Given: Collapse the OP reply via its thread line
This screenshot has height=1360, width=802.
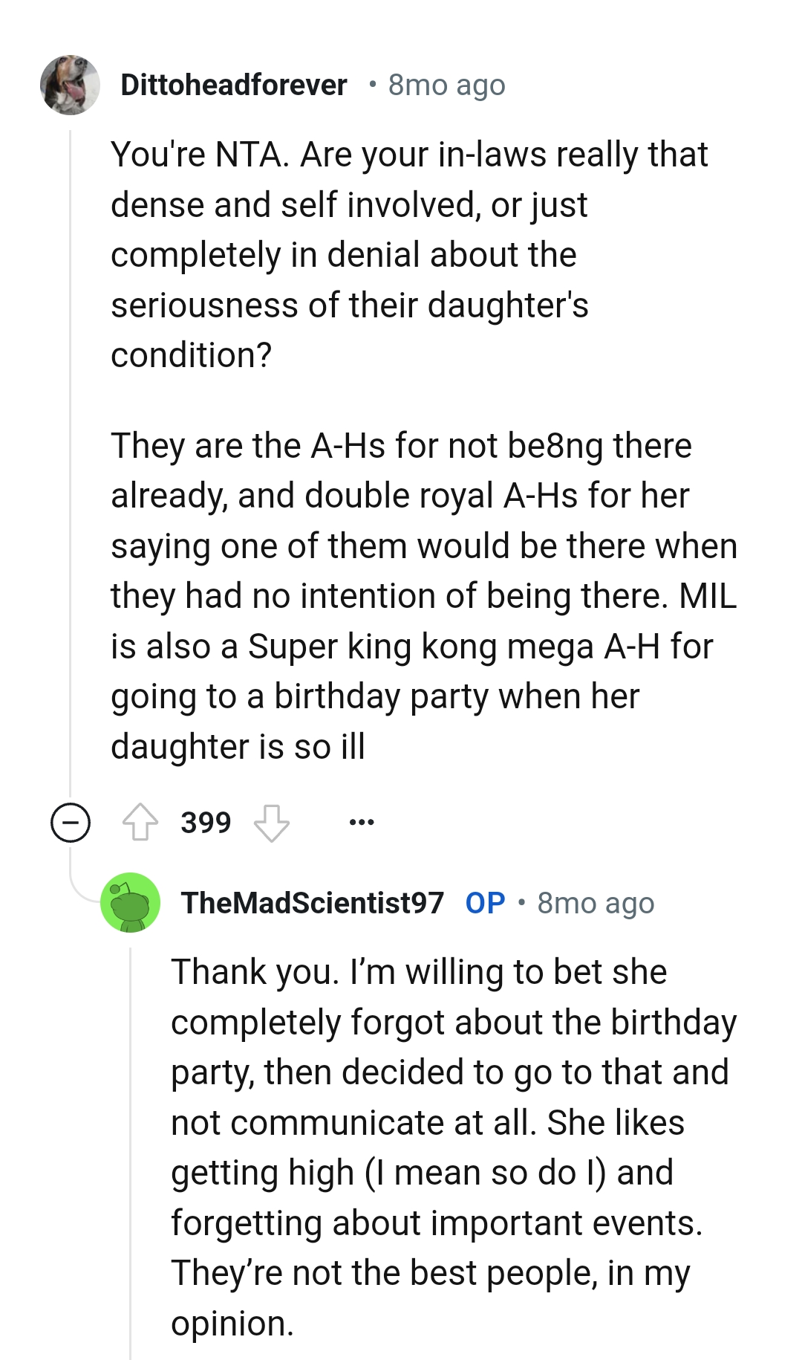Looking at the screenshot, I should tap(131, 1152).
